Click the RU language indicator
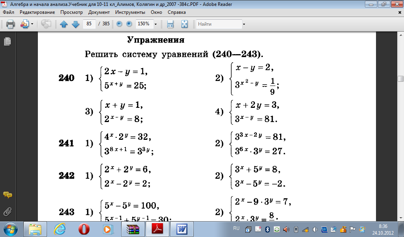This screenshot has height=237, width=404. tap(236, 228)
